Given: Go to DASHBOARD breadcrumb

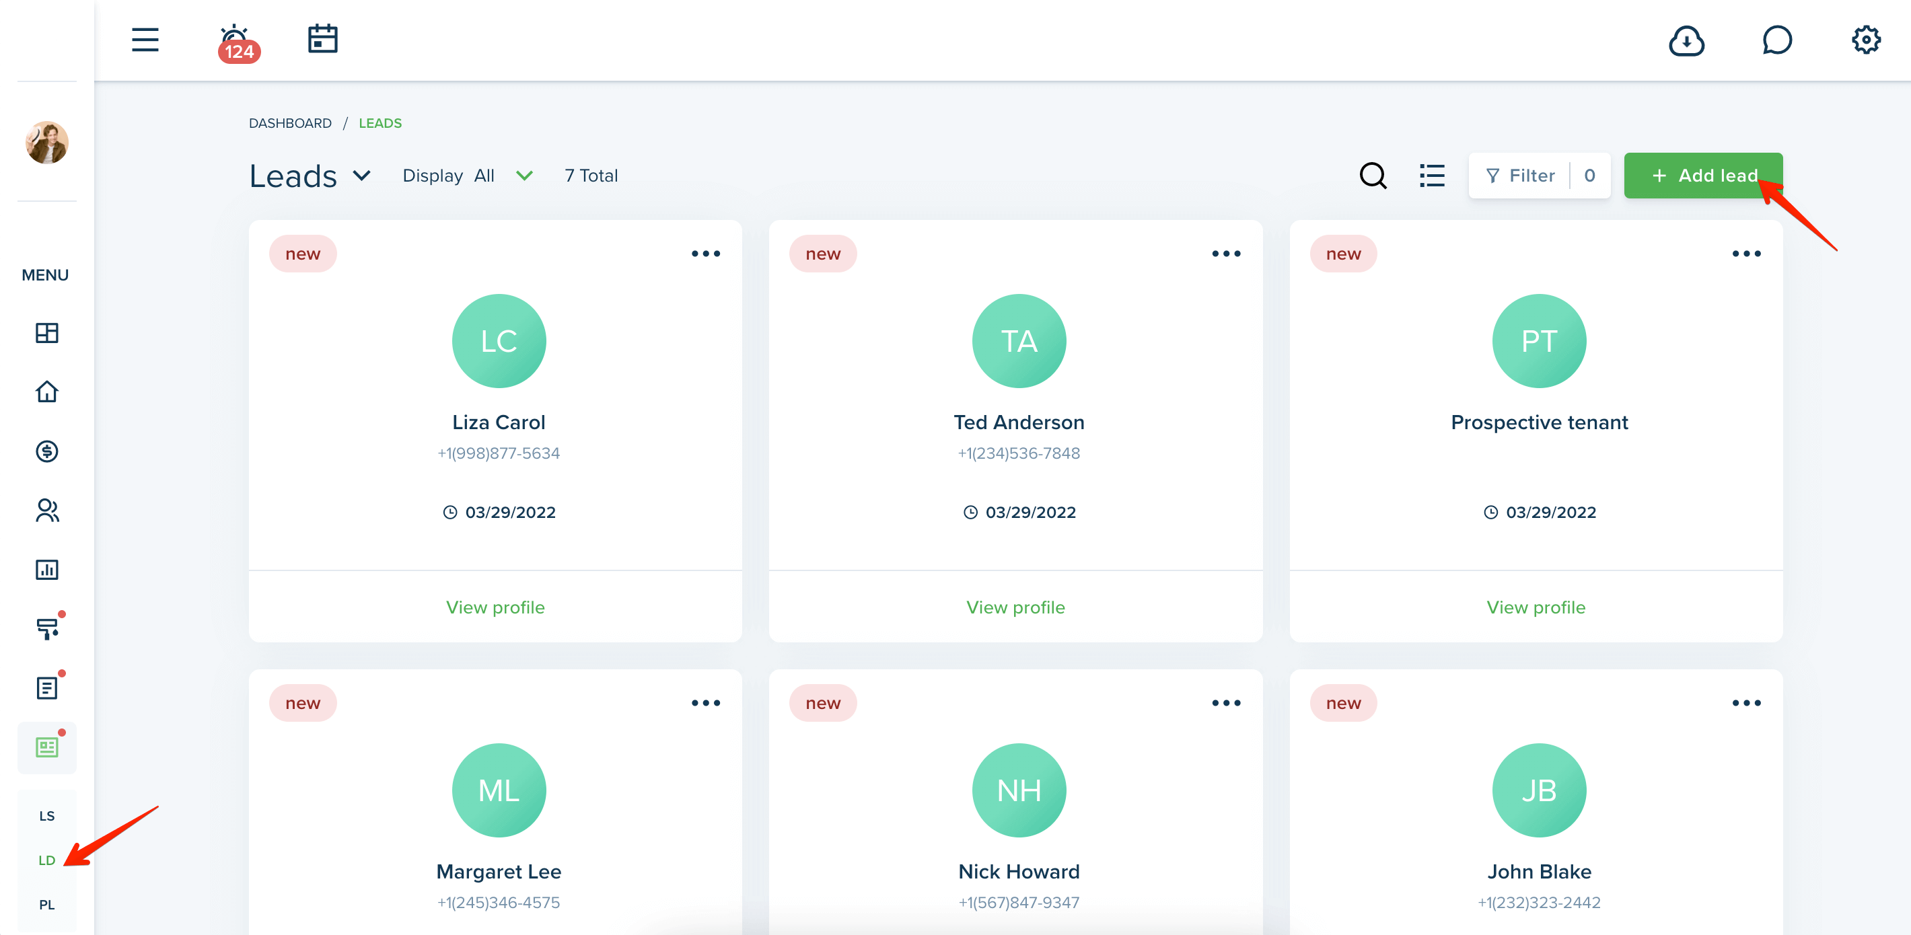Looking at the screenshot, I should coord(290,123).
